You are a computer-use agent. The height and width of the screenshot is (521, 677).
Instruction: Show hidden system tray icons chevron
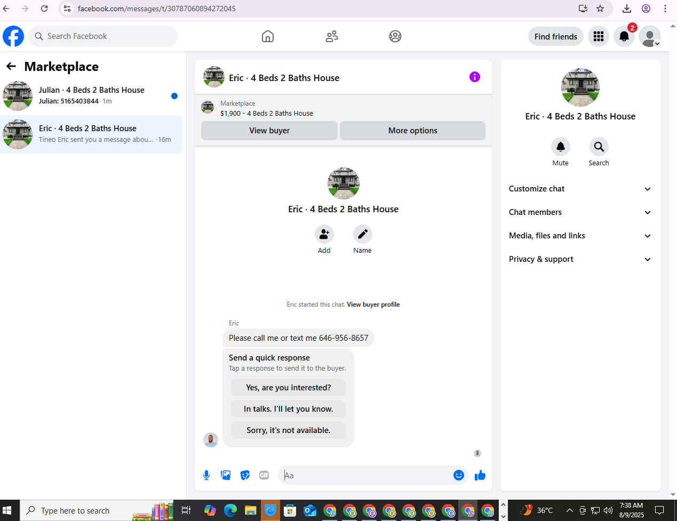[x=569, y=510]
